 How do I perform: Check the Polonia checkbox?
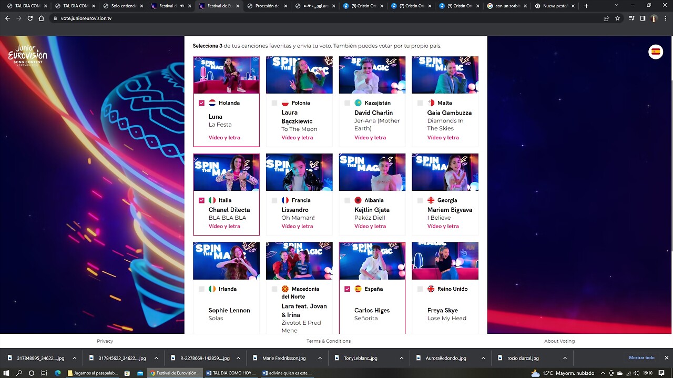[x=274, y=103]
